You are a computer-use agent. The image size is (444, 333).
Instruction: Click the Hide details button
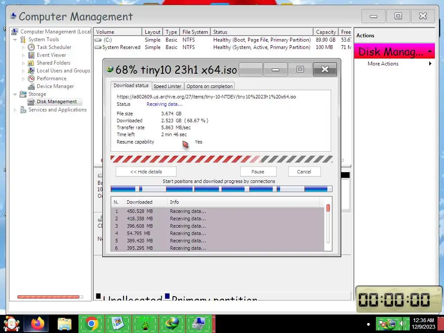146,172
